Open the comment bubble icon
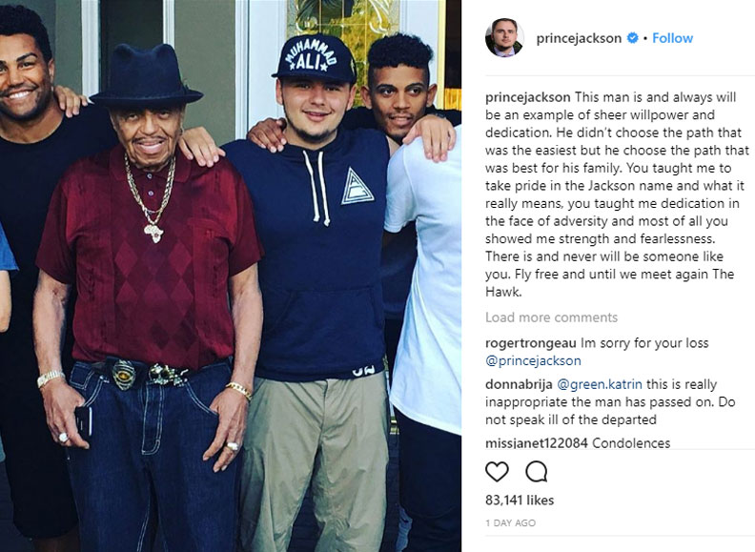Screen dimensions: 755x552 click(x=536, y=472)
